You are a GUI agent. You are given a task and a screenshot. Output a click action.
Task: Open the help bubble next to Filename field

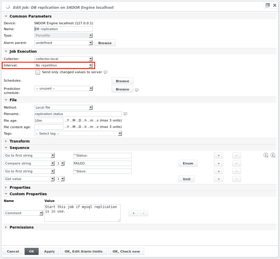125,114
